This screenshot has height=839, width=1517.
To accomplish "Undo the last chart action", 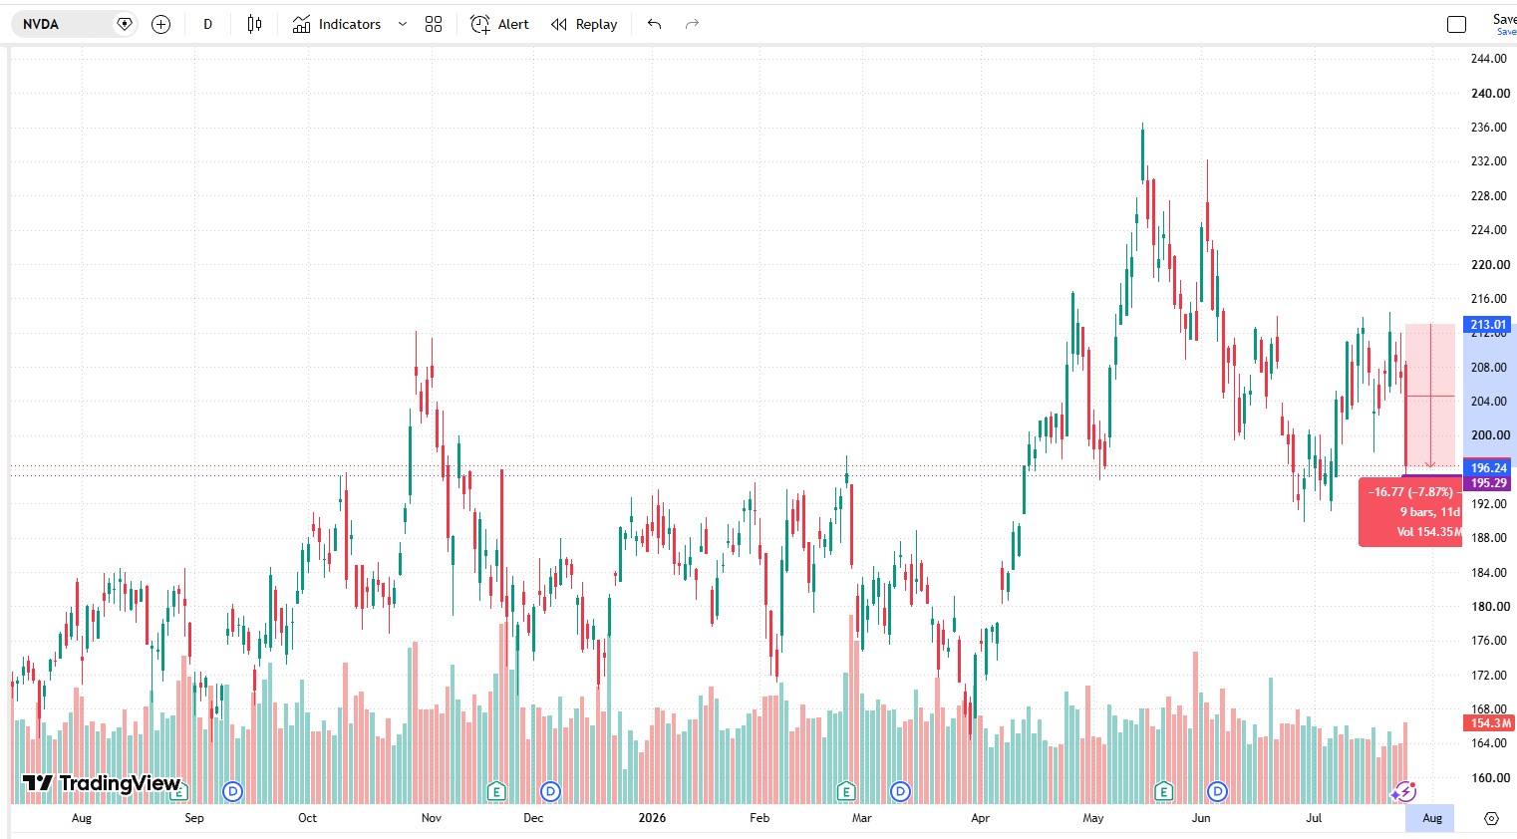I will [654, 24].
